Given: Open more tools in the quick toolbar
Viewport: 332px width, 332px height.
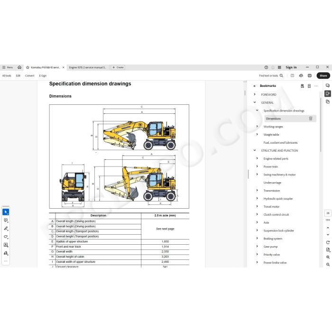Looking at the screenshot, I should 6,261.
